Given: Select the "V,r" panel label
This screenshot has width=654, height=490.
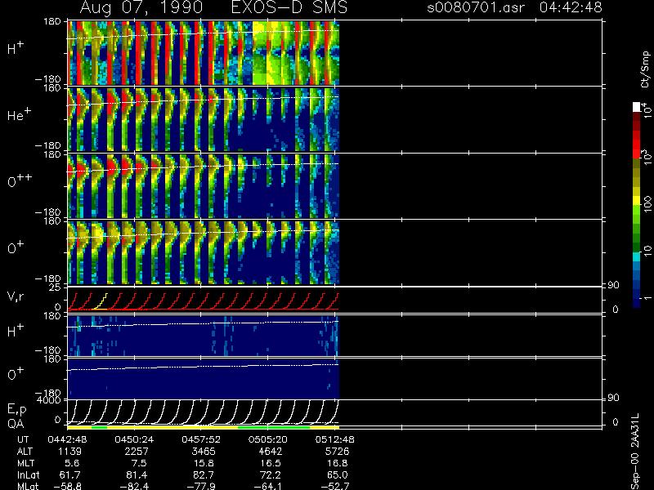Looking at the screenshot, I should 16,296.
